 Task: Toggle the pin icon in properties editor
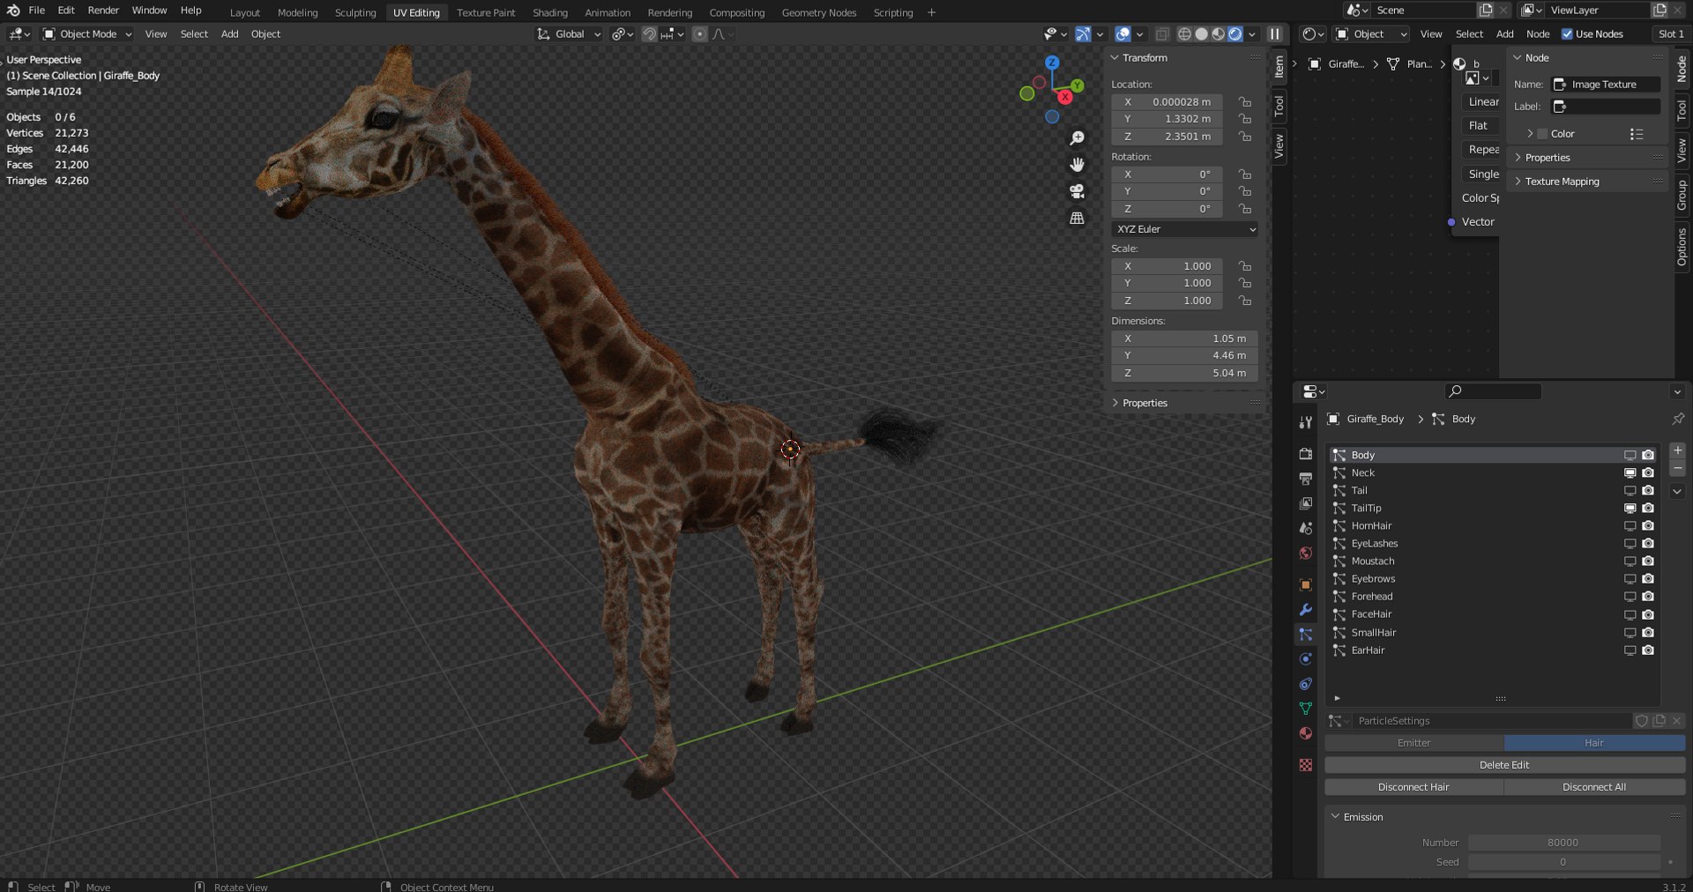click(1677, 419)
